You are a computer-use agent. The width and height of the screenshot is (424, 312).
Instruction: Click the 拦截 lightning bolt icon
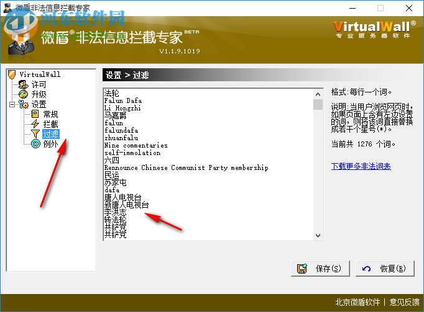35,124
